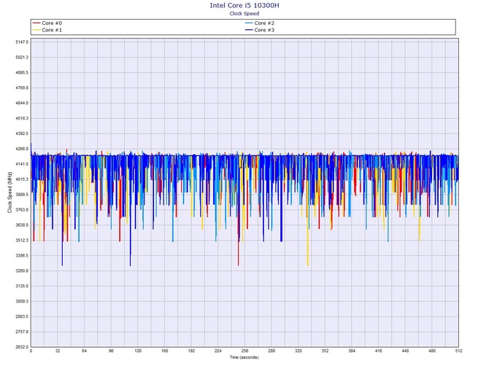
Task: Click the 288 tick on time axis
Action: click(x=272, y=351)
